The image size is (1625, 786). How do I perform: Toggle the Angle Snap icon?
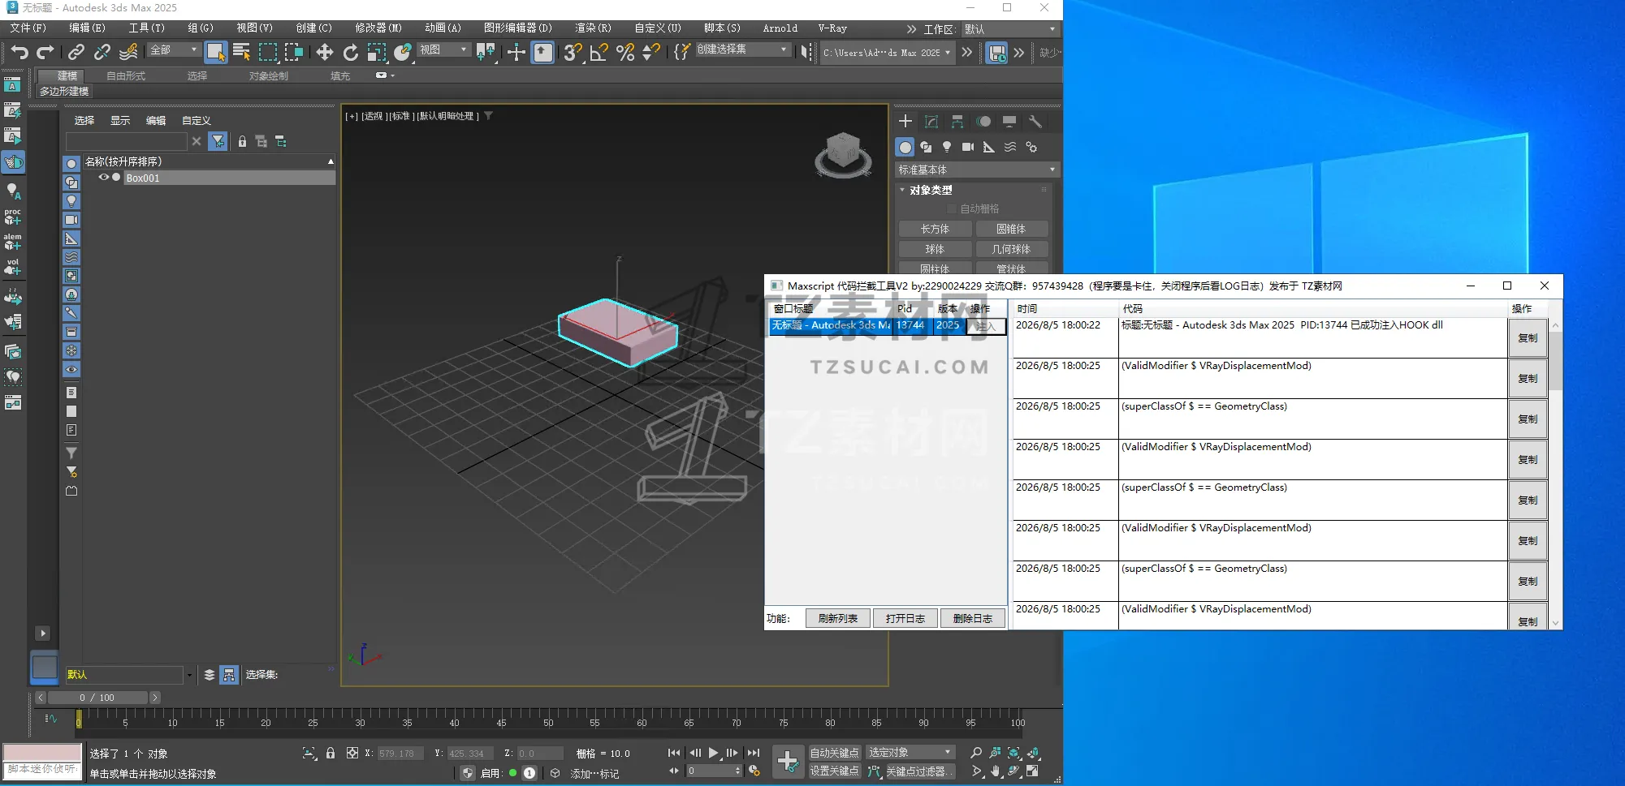(599, 53)
